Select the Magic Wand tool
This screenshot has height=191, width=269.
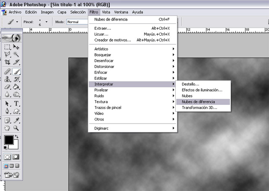[16, 54]
